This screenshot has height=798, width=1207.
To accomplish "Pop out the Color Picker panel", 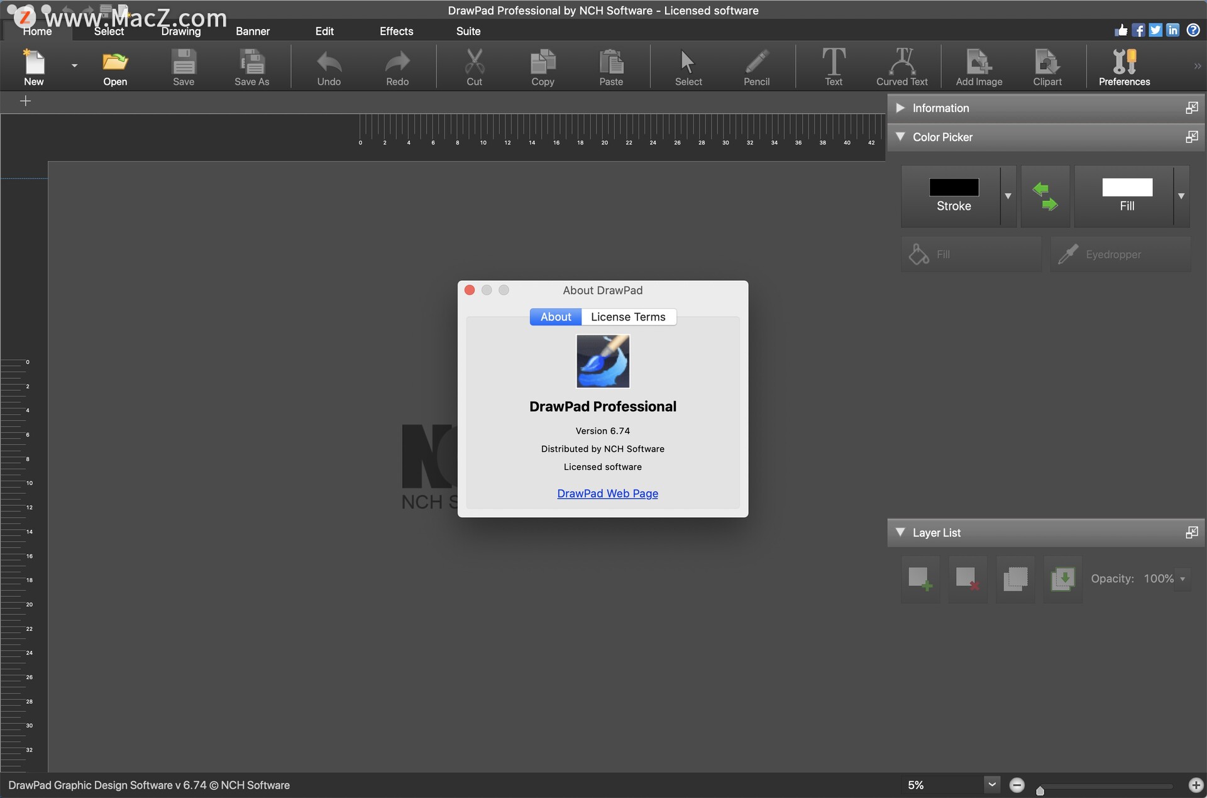I will (x=1192, y=137).
